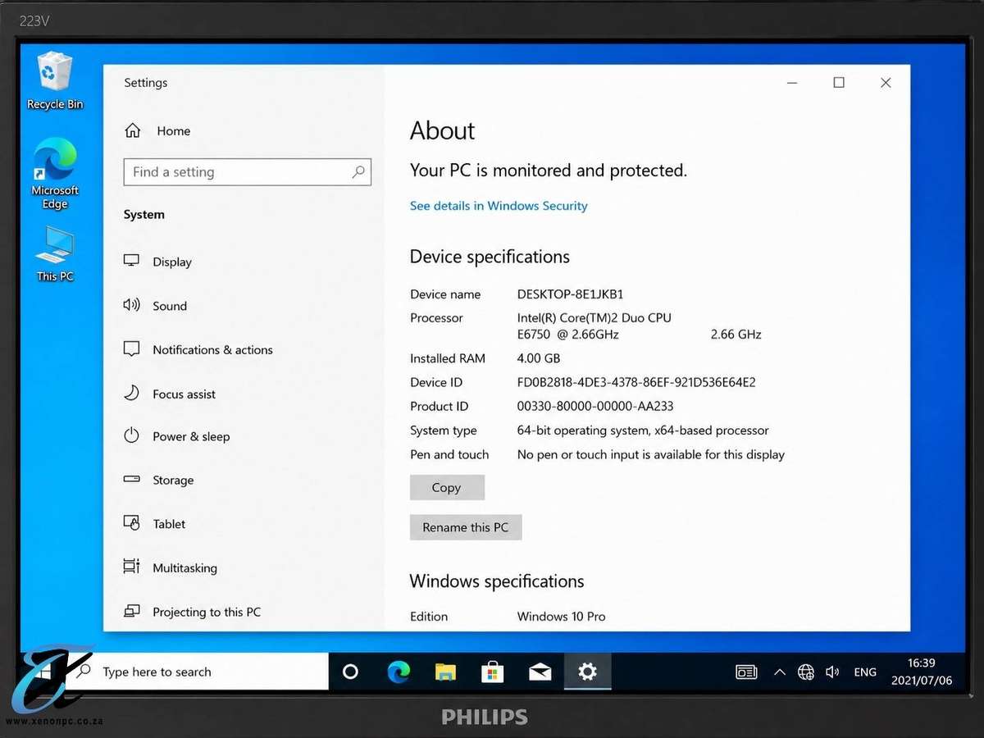This screenshot has width=984, height=738.
Task: Open the Recycle Bin desktop icon
Action: click(x=55, y=80)
